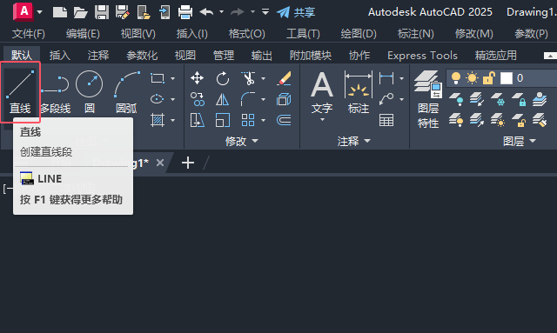Expand the fillet tool dropdown arrow

coord(263,99)
